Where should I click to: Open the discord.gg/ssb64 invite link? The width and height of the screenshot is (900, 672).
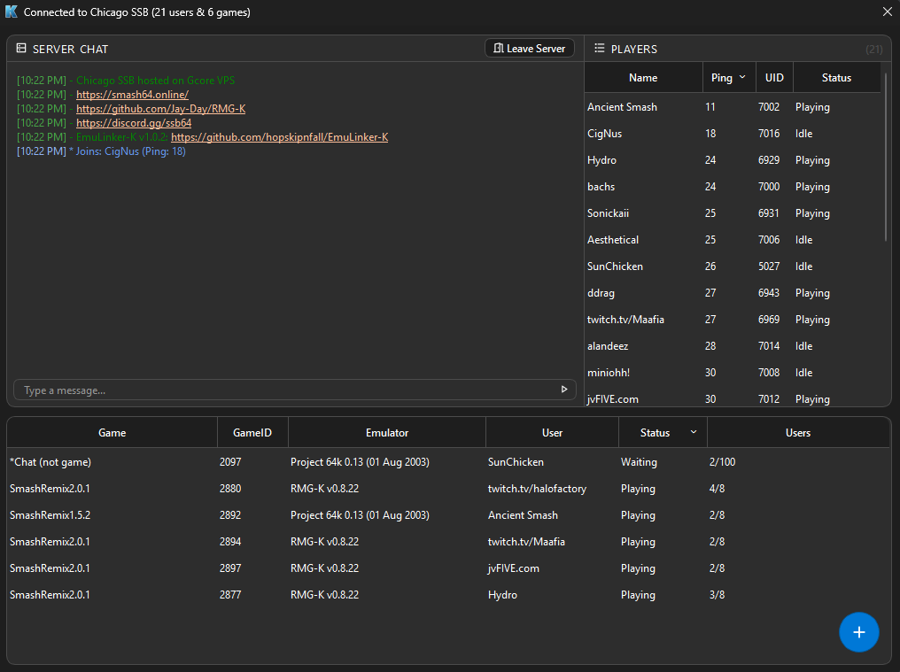[x=134, y=123]
